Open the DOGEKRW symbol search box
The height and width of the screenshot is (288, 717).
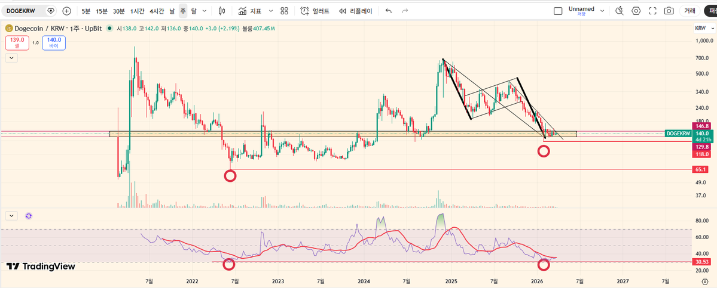point(22,11)
